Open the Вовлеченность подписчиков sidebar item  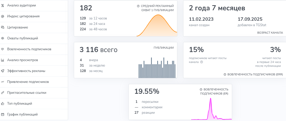click(29, 49)
